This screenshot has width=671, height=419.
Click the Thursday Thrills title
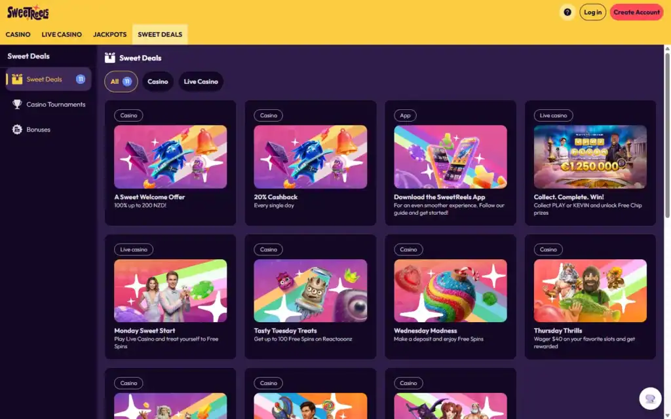click(x=558, y=331)
